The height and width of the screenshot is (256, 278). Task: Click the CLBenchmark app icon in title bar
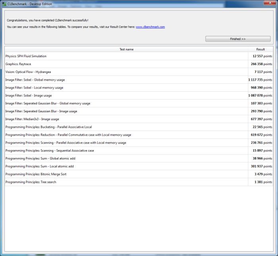pyautogui.click(x=4, y=4)
